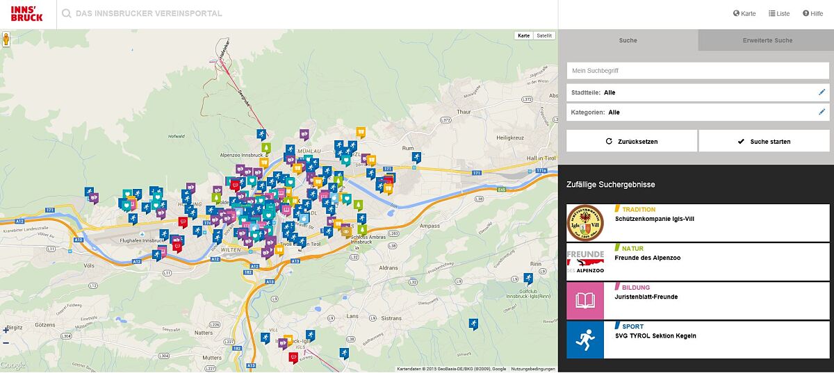Click the map zoom-out minus button
This screenshot has height=373, width=834.
pos(6,342)
